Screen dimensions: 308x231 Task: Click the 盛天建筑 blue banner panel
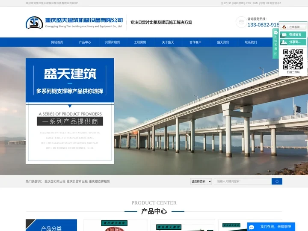(x=70, y=80)
